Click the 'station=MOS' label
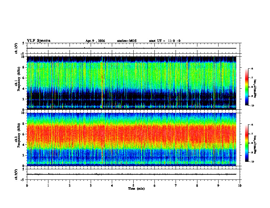Screen dimensions: 270x208 tap(127, 41)
